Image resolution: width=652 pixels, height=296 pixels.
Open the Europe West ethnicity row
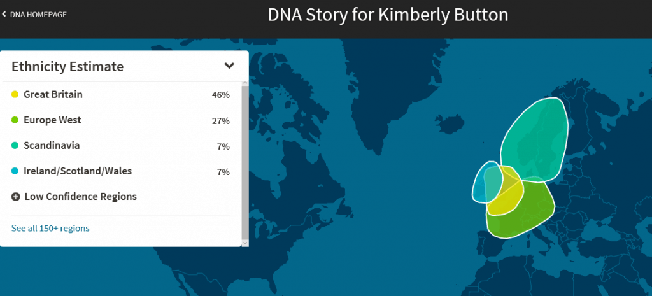click(120, 120)
